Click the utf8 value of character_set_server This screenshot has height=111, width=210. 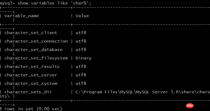pyautogui.click(x=81, y=75)
